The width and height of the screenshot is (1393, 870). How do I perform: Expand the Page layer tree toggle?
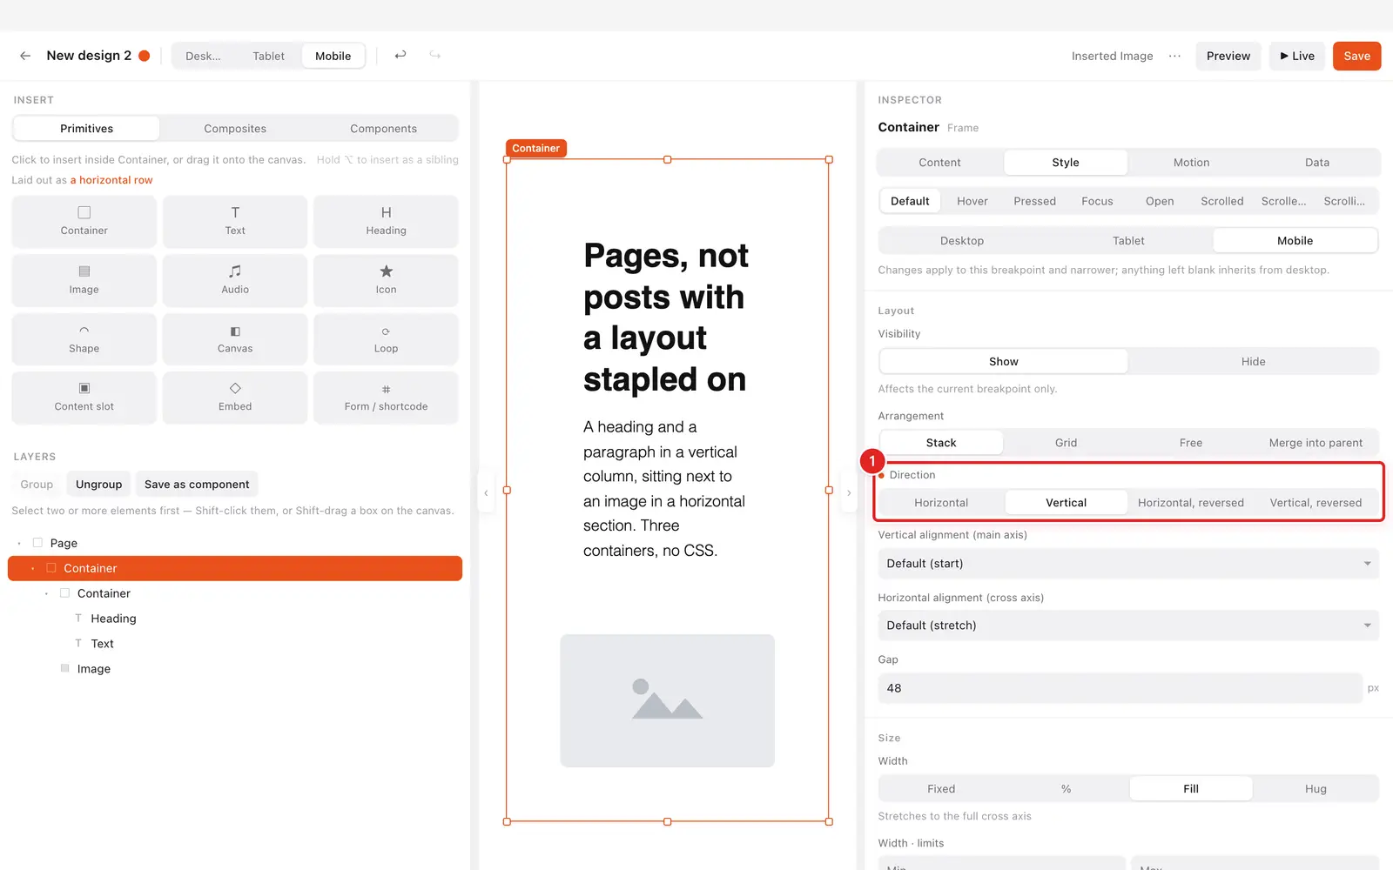tap(19, 543)
